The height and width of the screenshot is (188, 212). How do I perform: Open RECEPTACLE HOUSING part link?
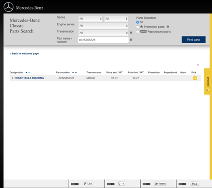(x=29, y=78)
